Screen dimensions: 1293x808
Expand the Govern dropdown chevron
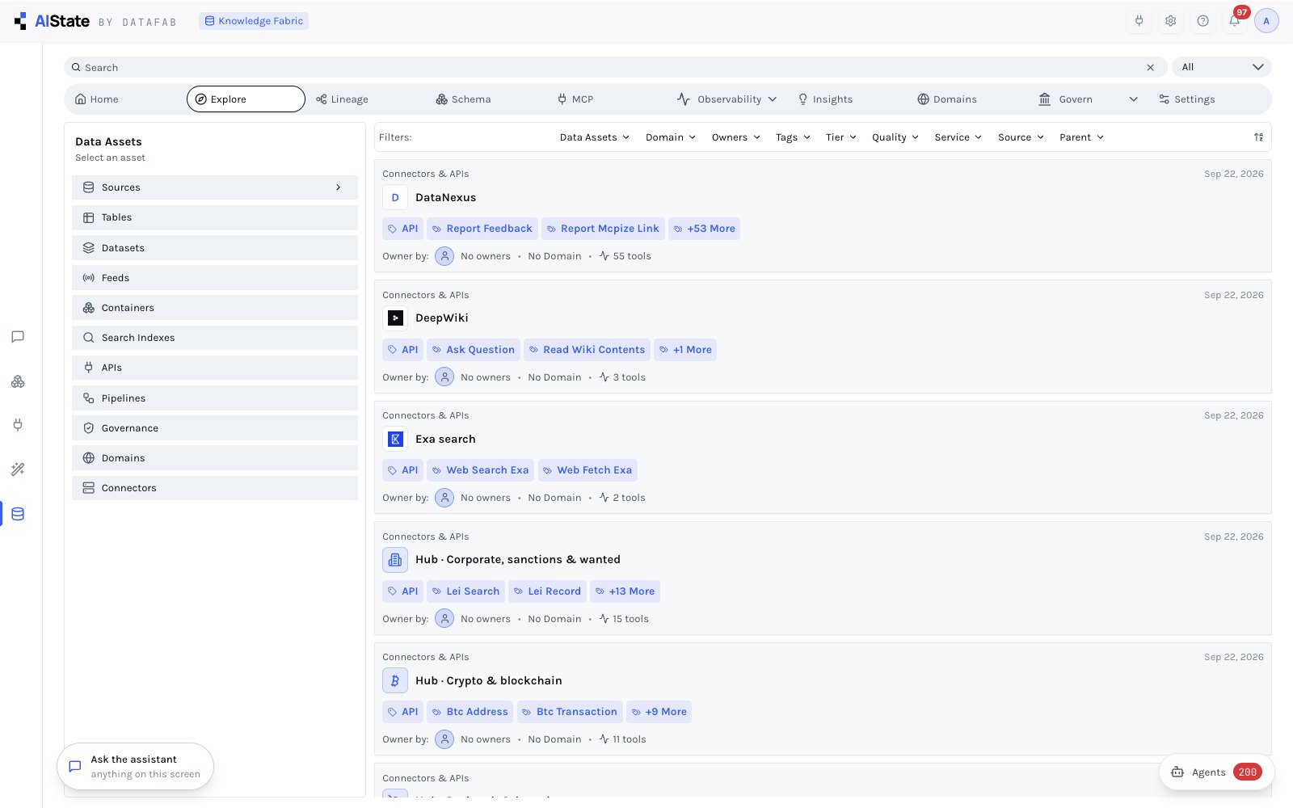click(1133, 99)
